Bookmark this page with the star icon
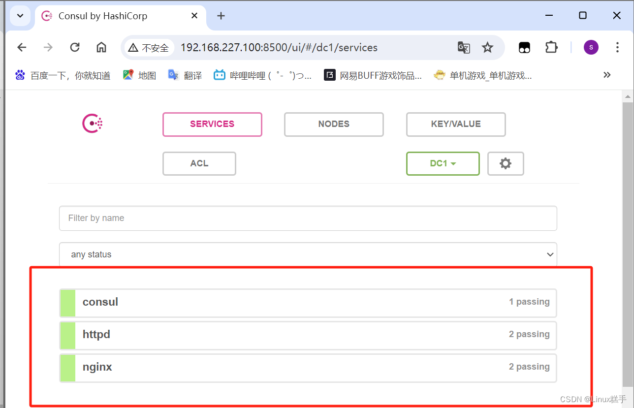The height and width of the screenshot is (408, 634). [x=487, y=47]
